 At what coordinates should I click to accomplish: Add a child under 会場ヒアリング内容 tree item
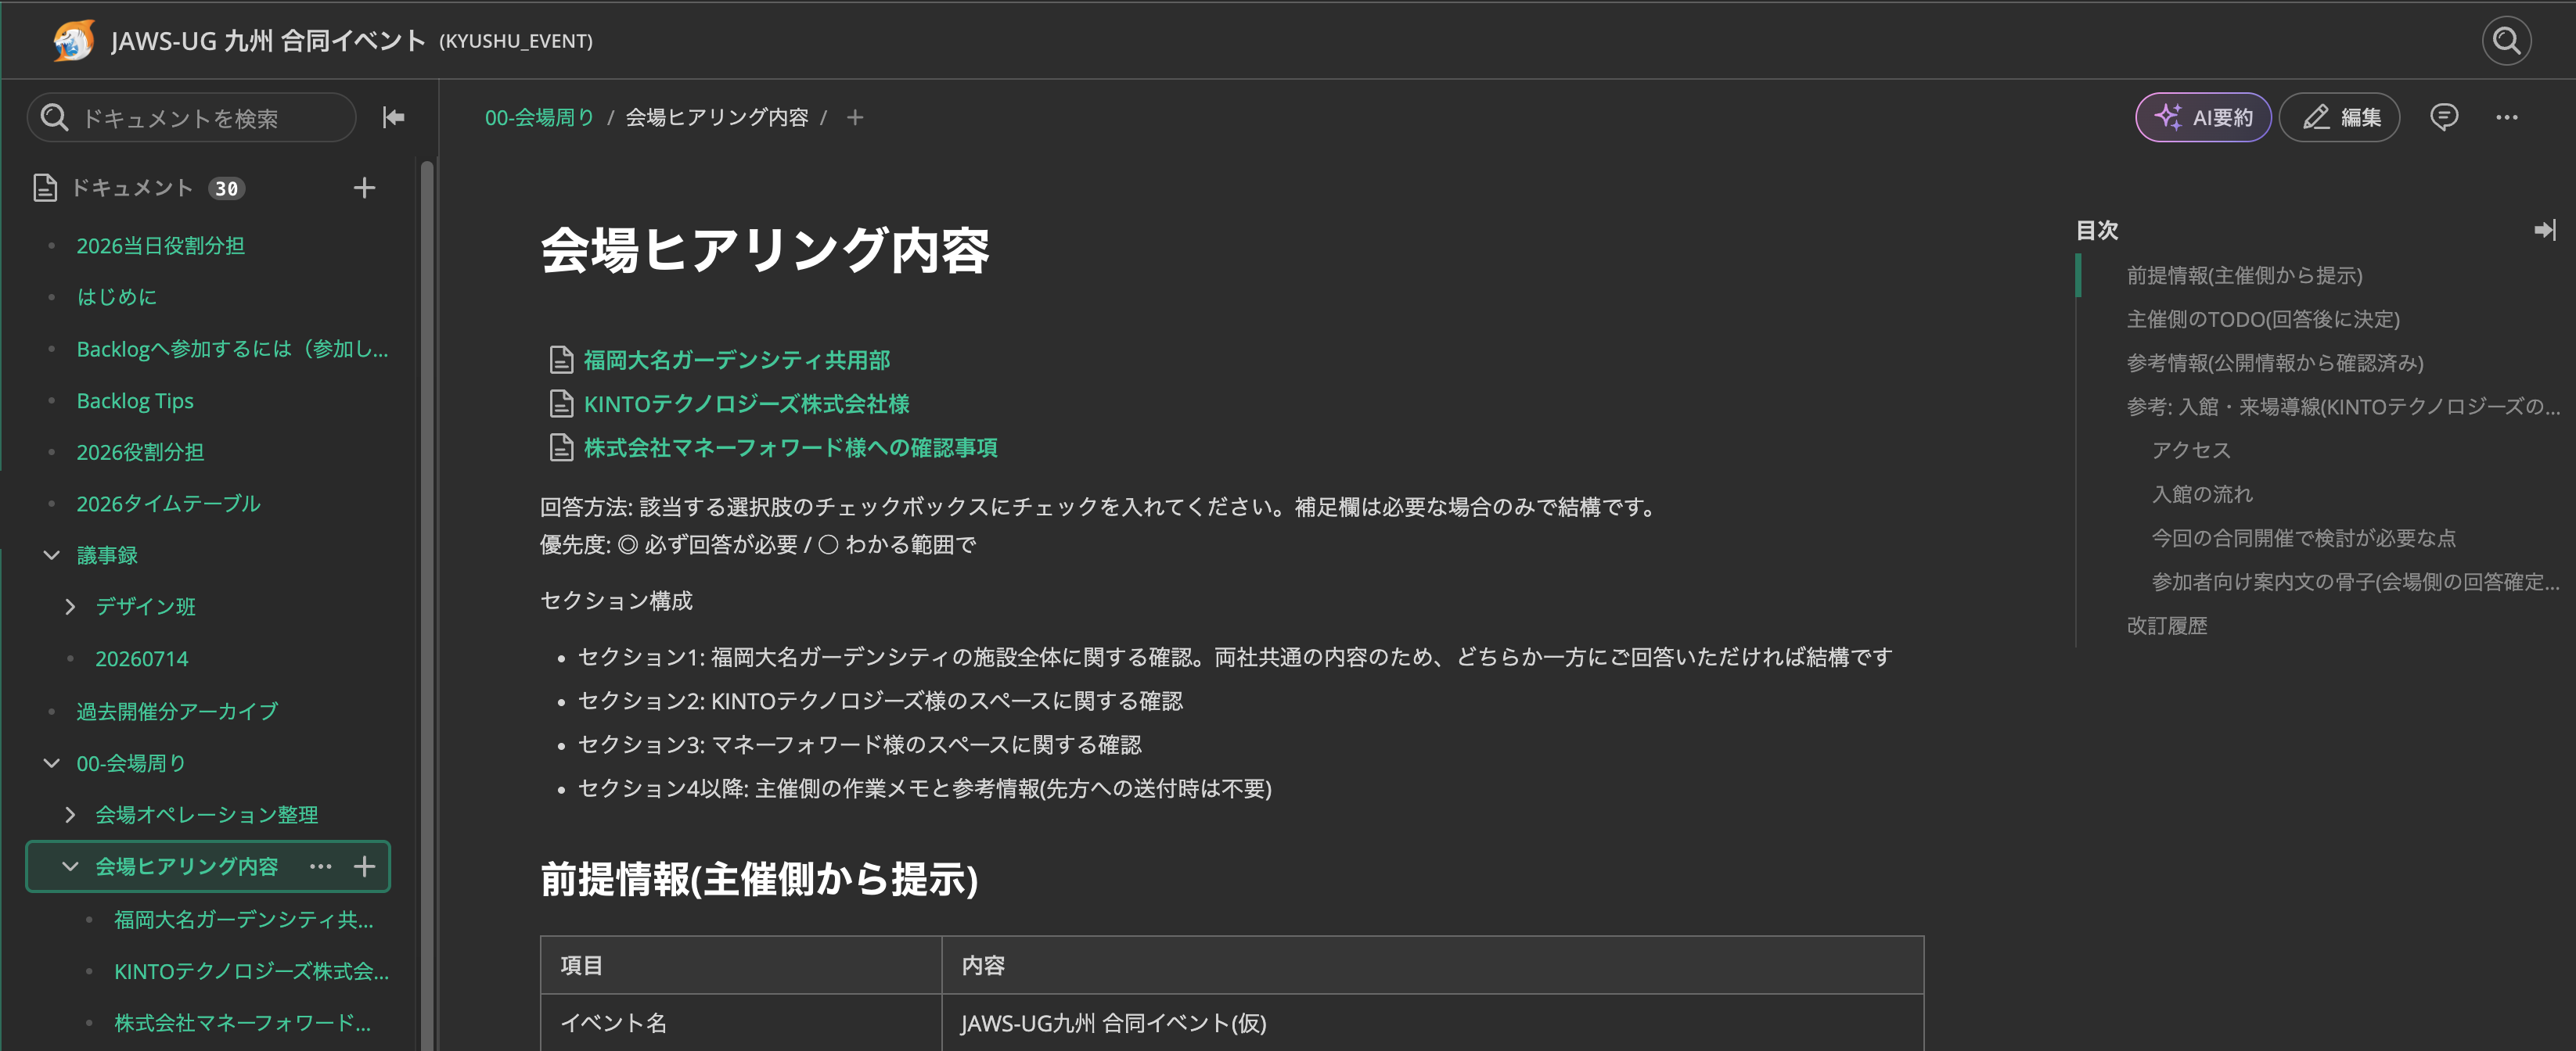coord(365,866)
